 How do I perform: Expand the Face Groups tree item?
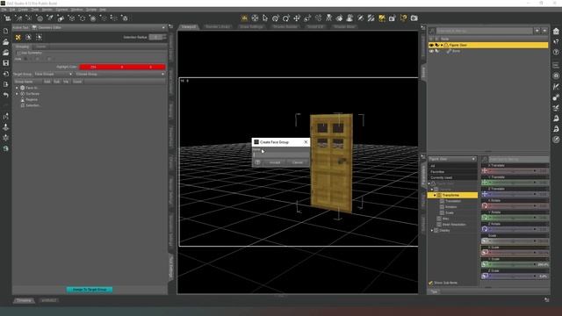tap(17, 88)
